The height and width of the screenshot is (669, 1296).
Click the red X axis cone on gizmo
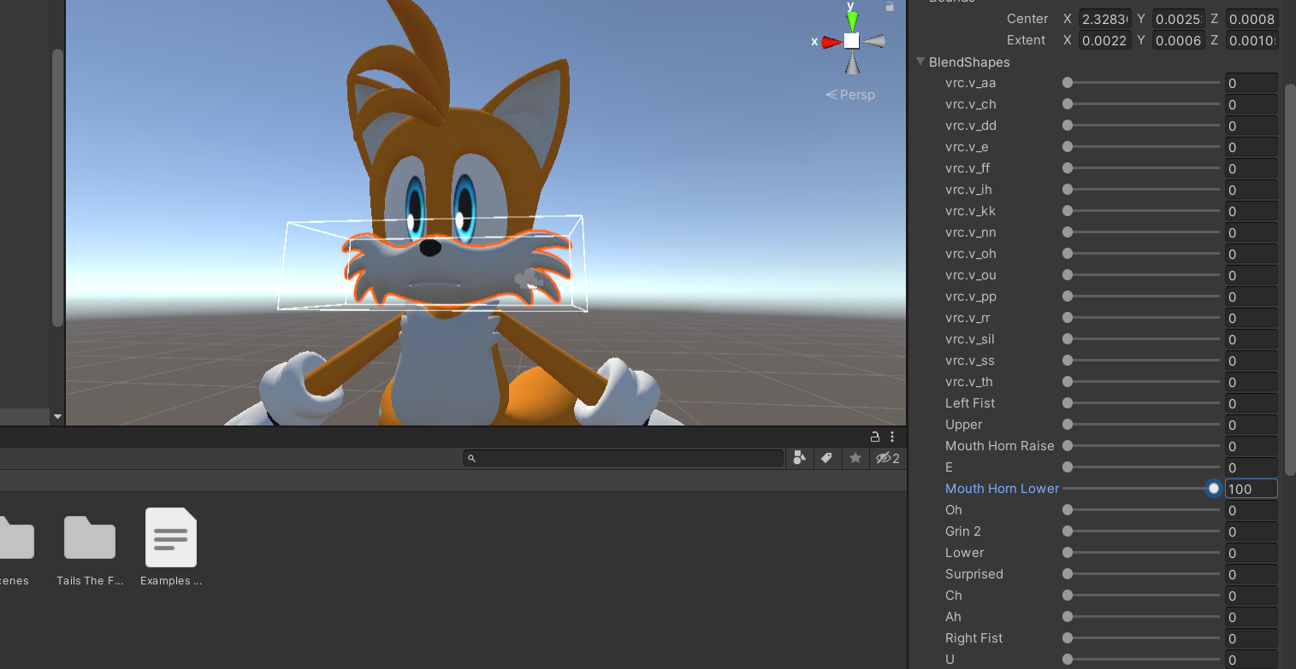pos(831,41)
